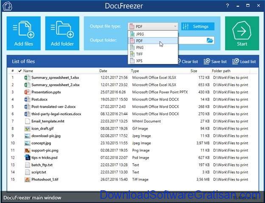
Task: Choose XPS from the output type list
Action: (153, 61)
